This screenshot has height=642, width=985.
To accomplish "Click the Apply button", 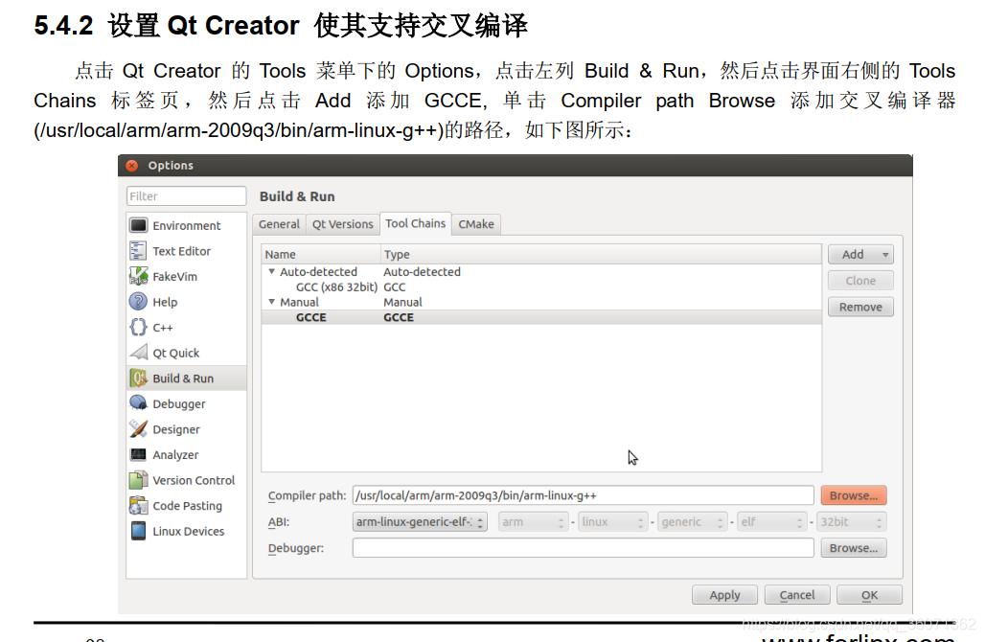I will tap(724, 595).
